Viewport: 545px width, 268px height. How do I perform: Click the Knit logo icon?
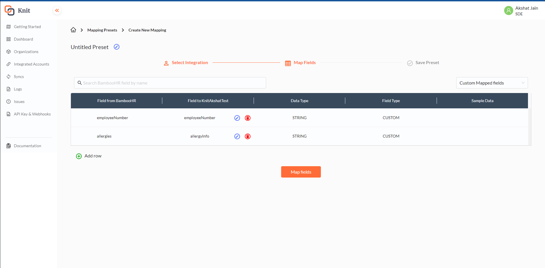(x=9, y=10)
